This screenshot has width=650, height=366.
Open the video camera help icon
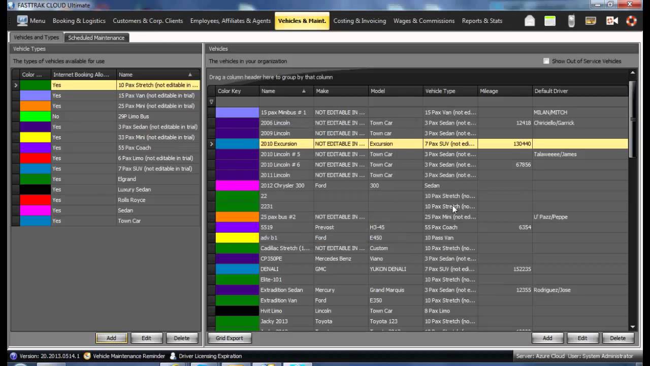pos(612,21)
